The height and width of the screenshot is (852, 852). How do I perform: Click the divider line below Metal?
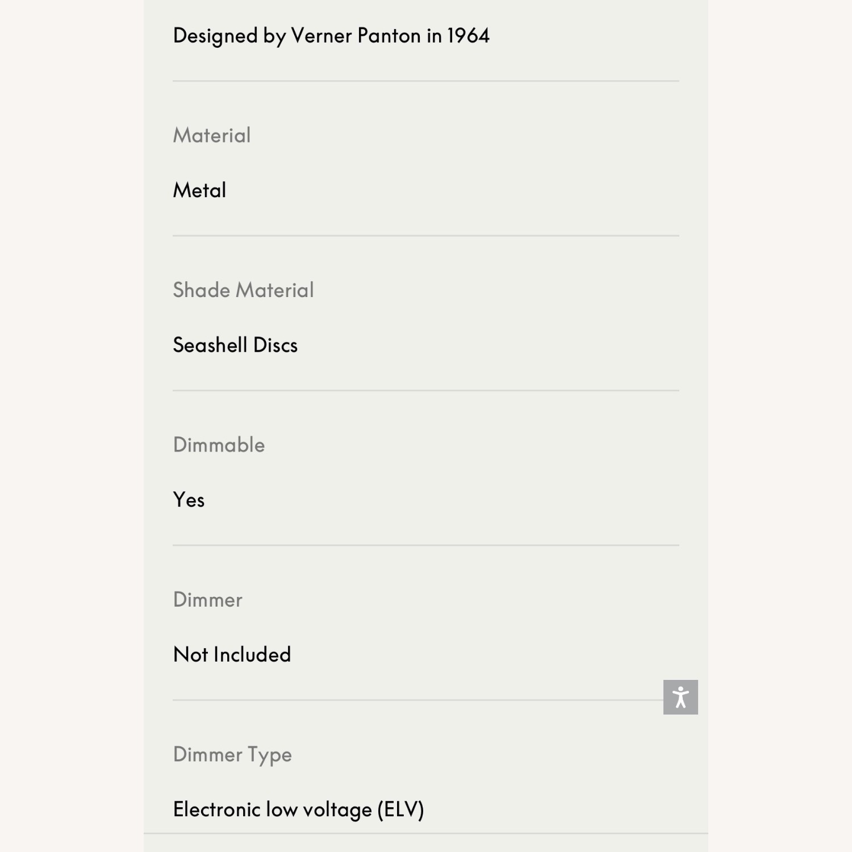tap(426, 236)
